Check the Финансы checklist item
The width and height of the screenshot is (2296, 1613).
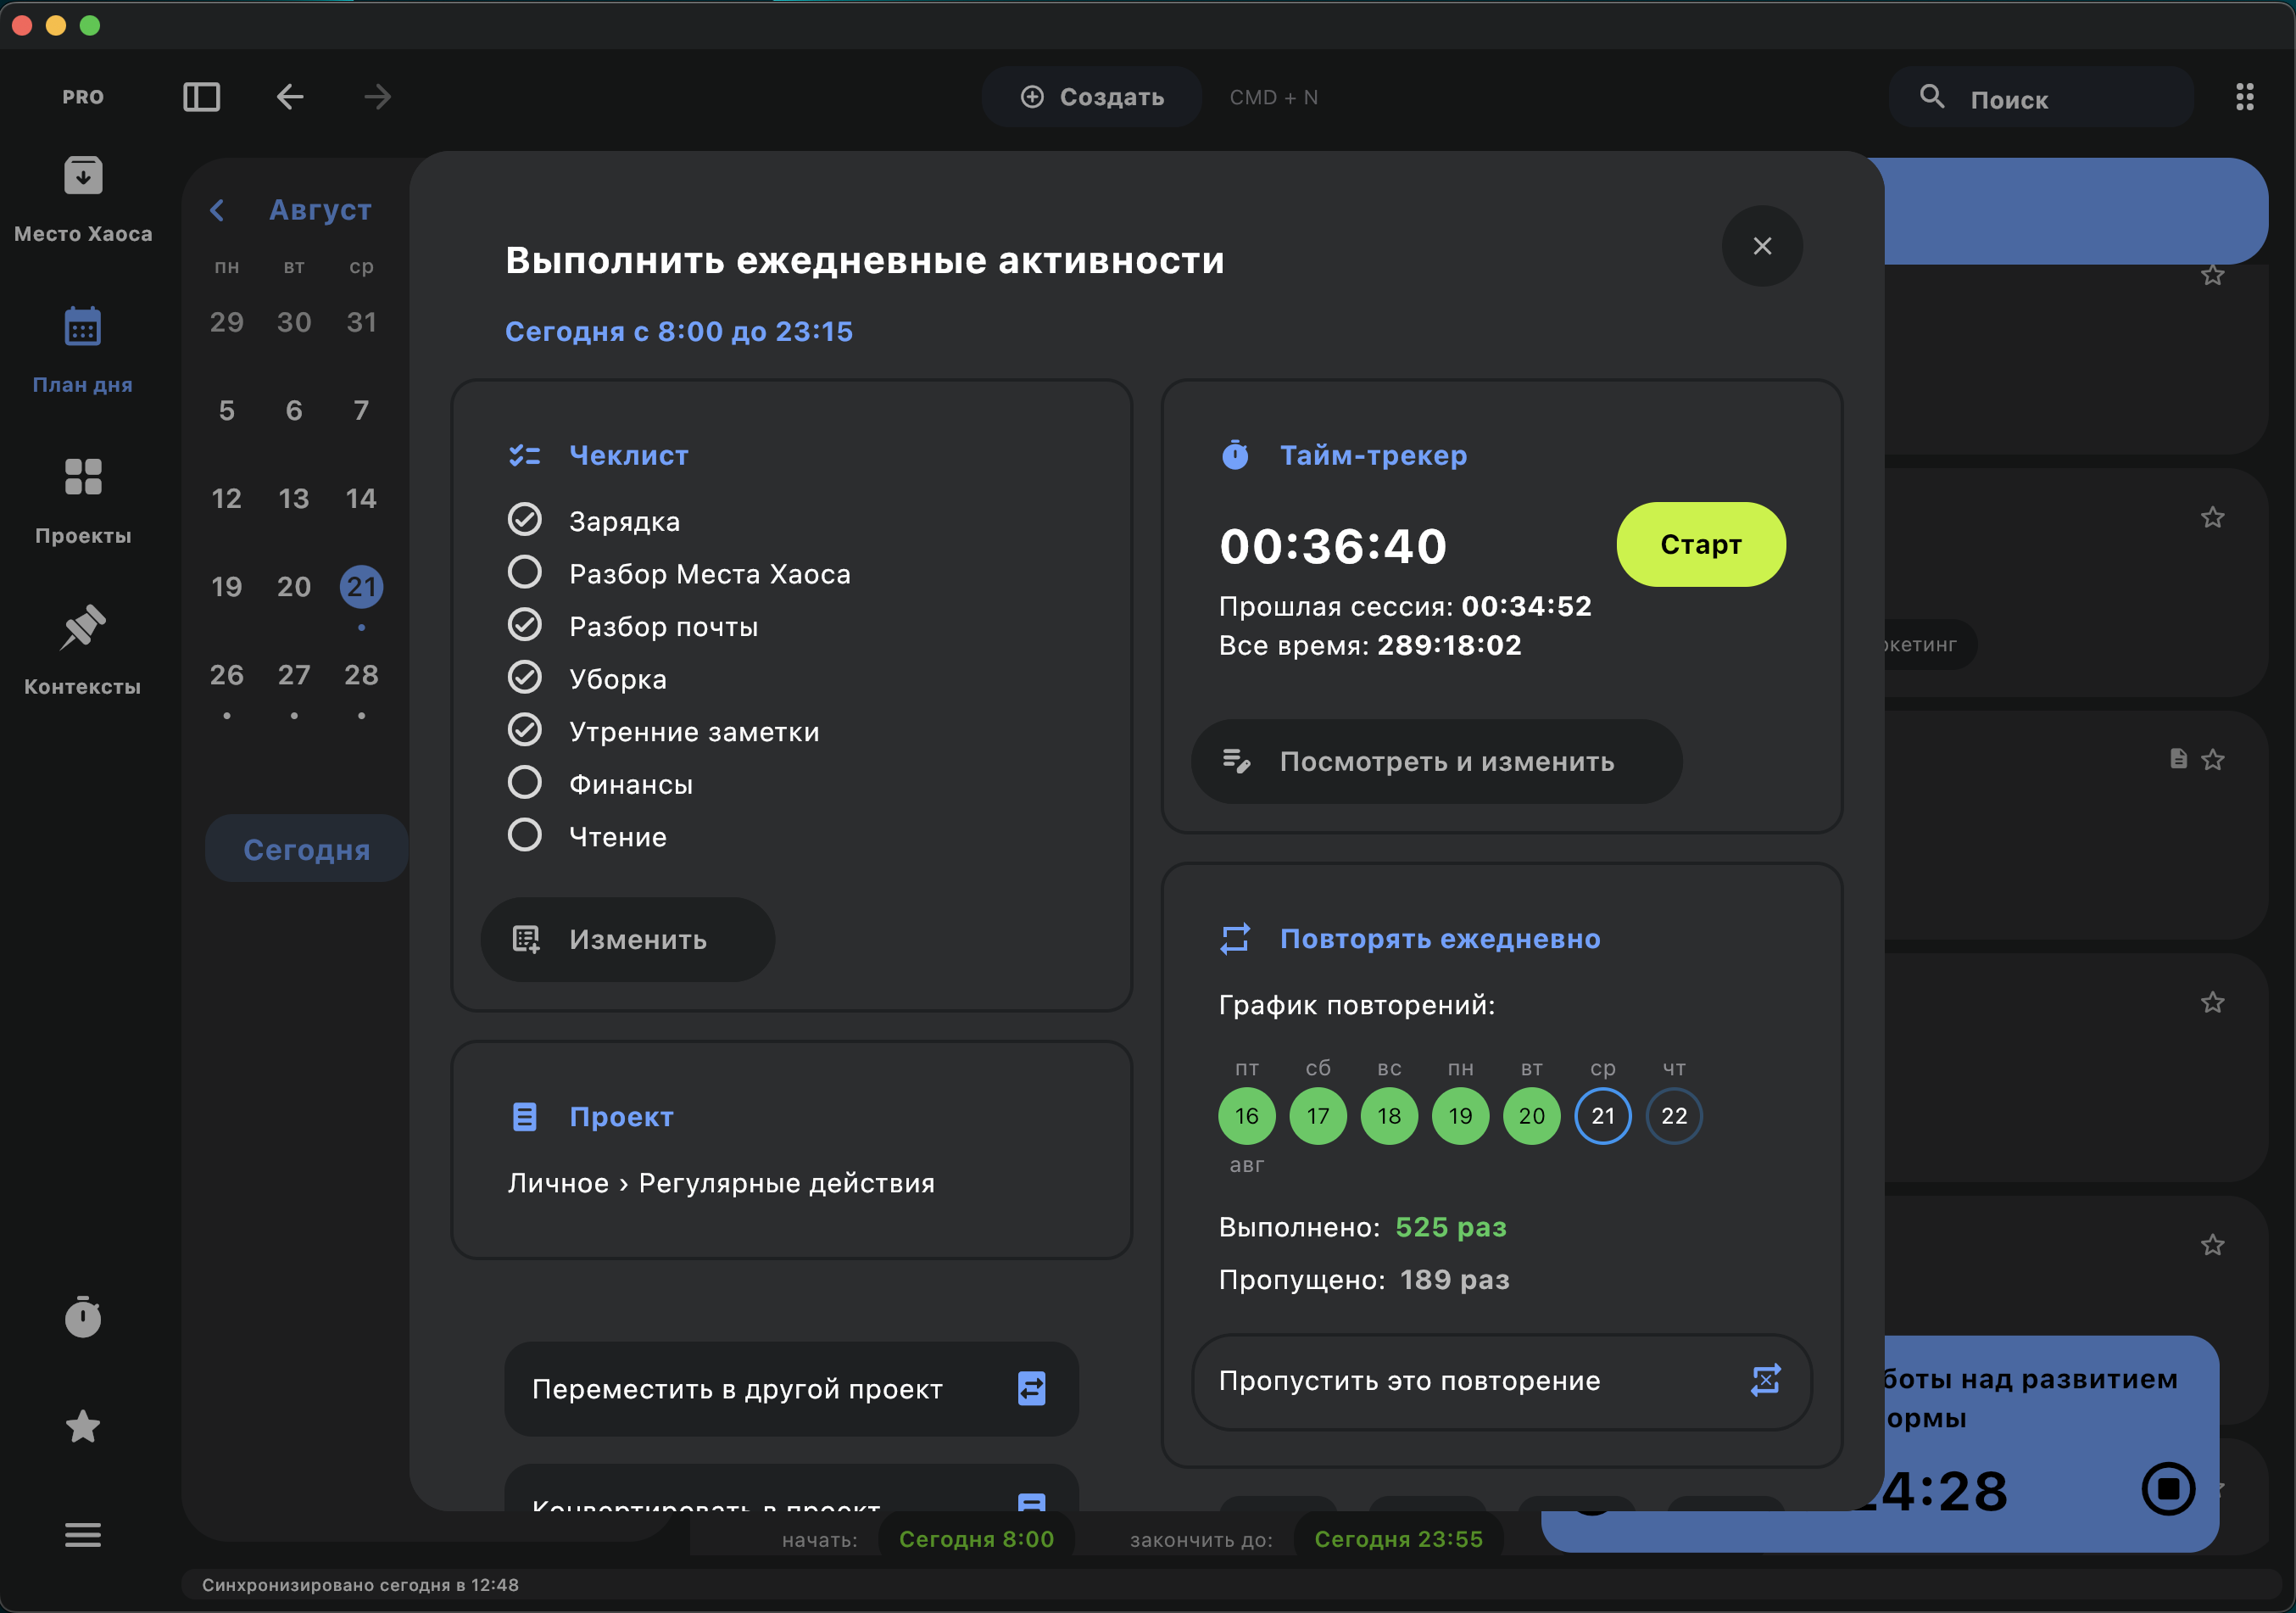tap(525, 783)
